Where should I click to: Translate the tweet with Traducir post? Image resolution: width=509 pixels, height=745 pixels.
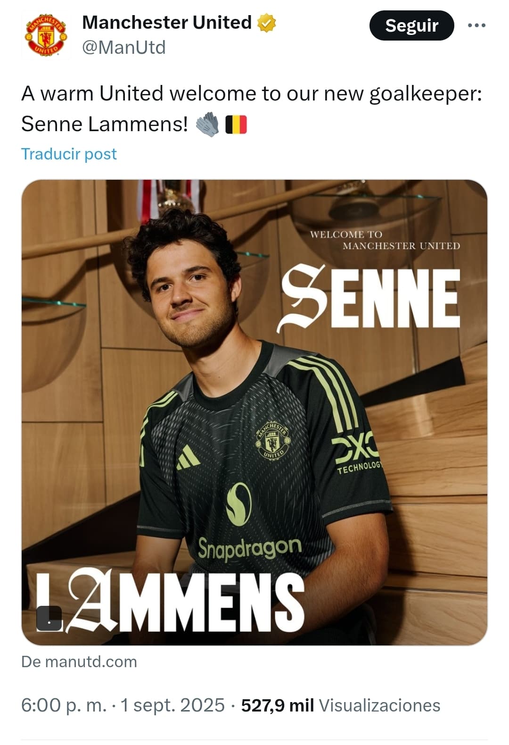pos(69,154)
